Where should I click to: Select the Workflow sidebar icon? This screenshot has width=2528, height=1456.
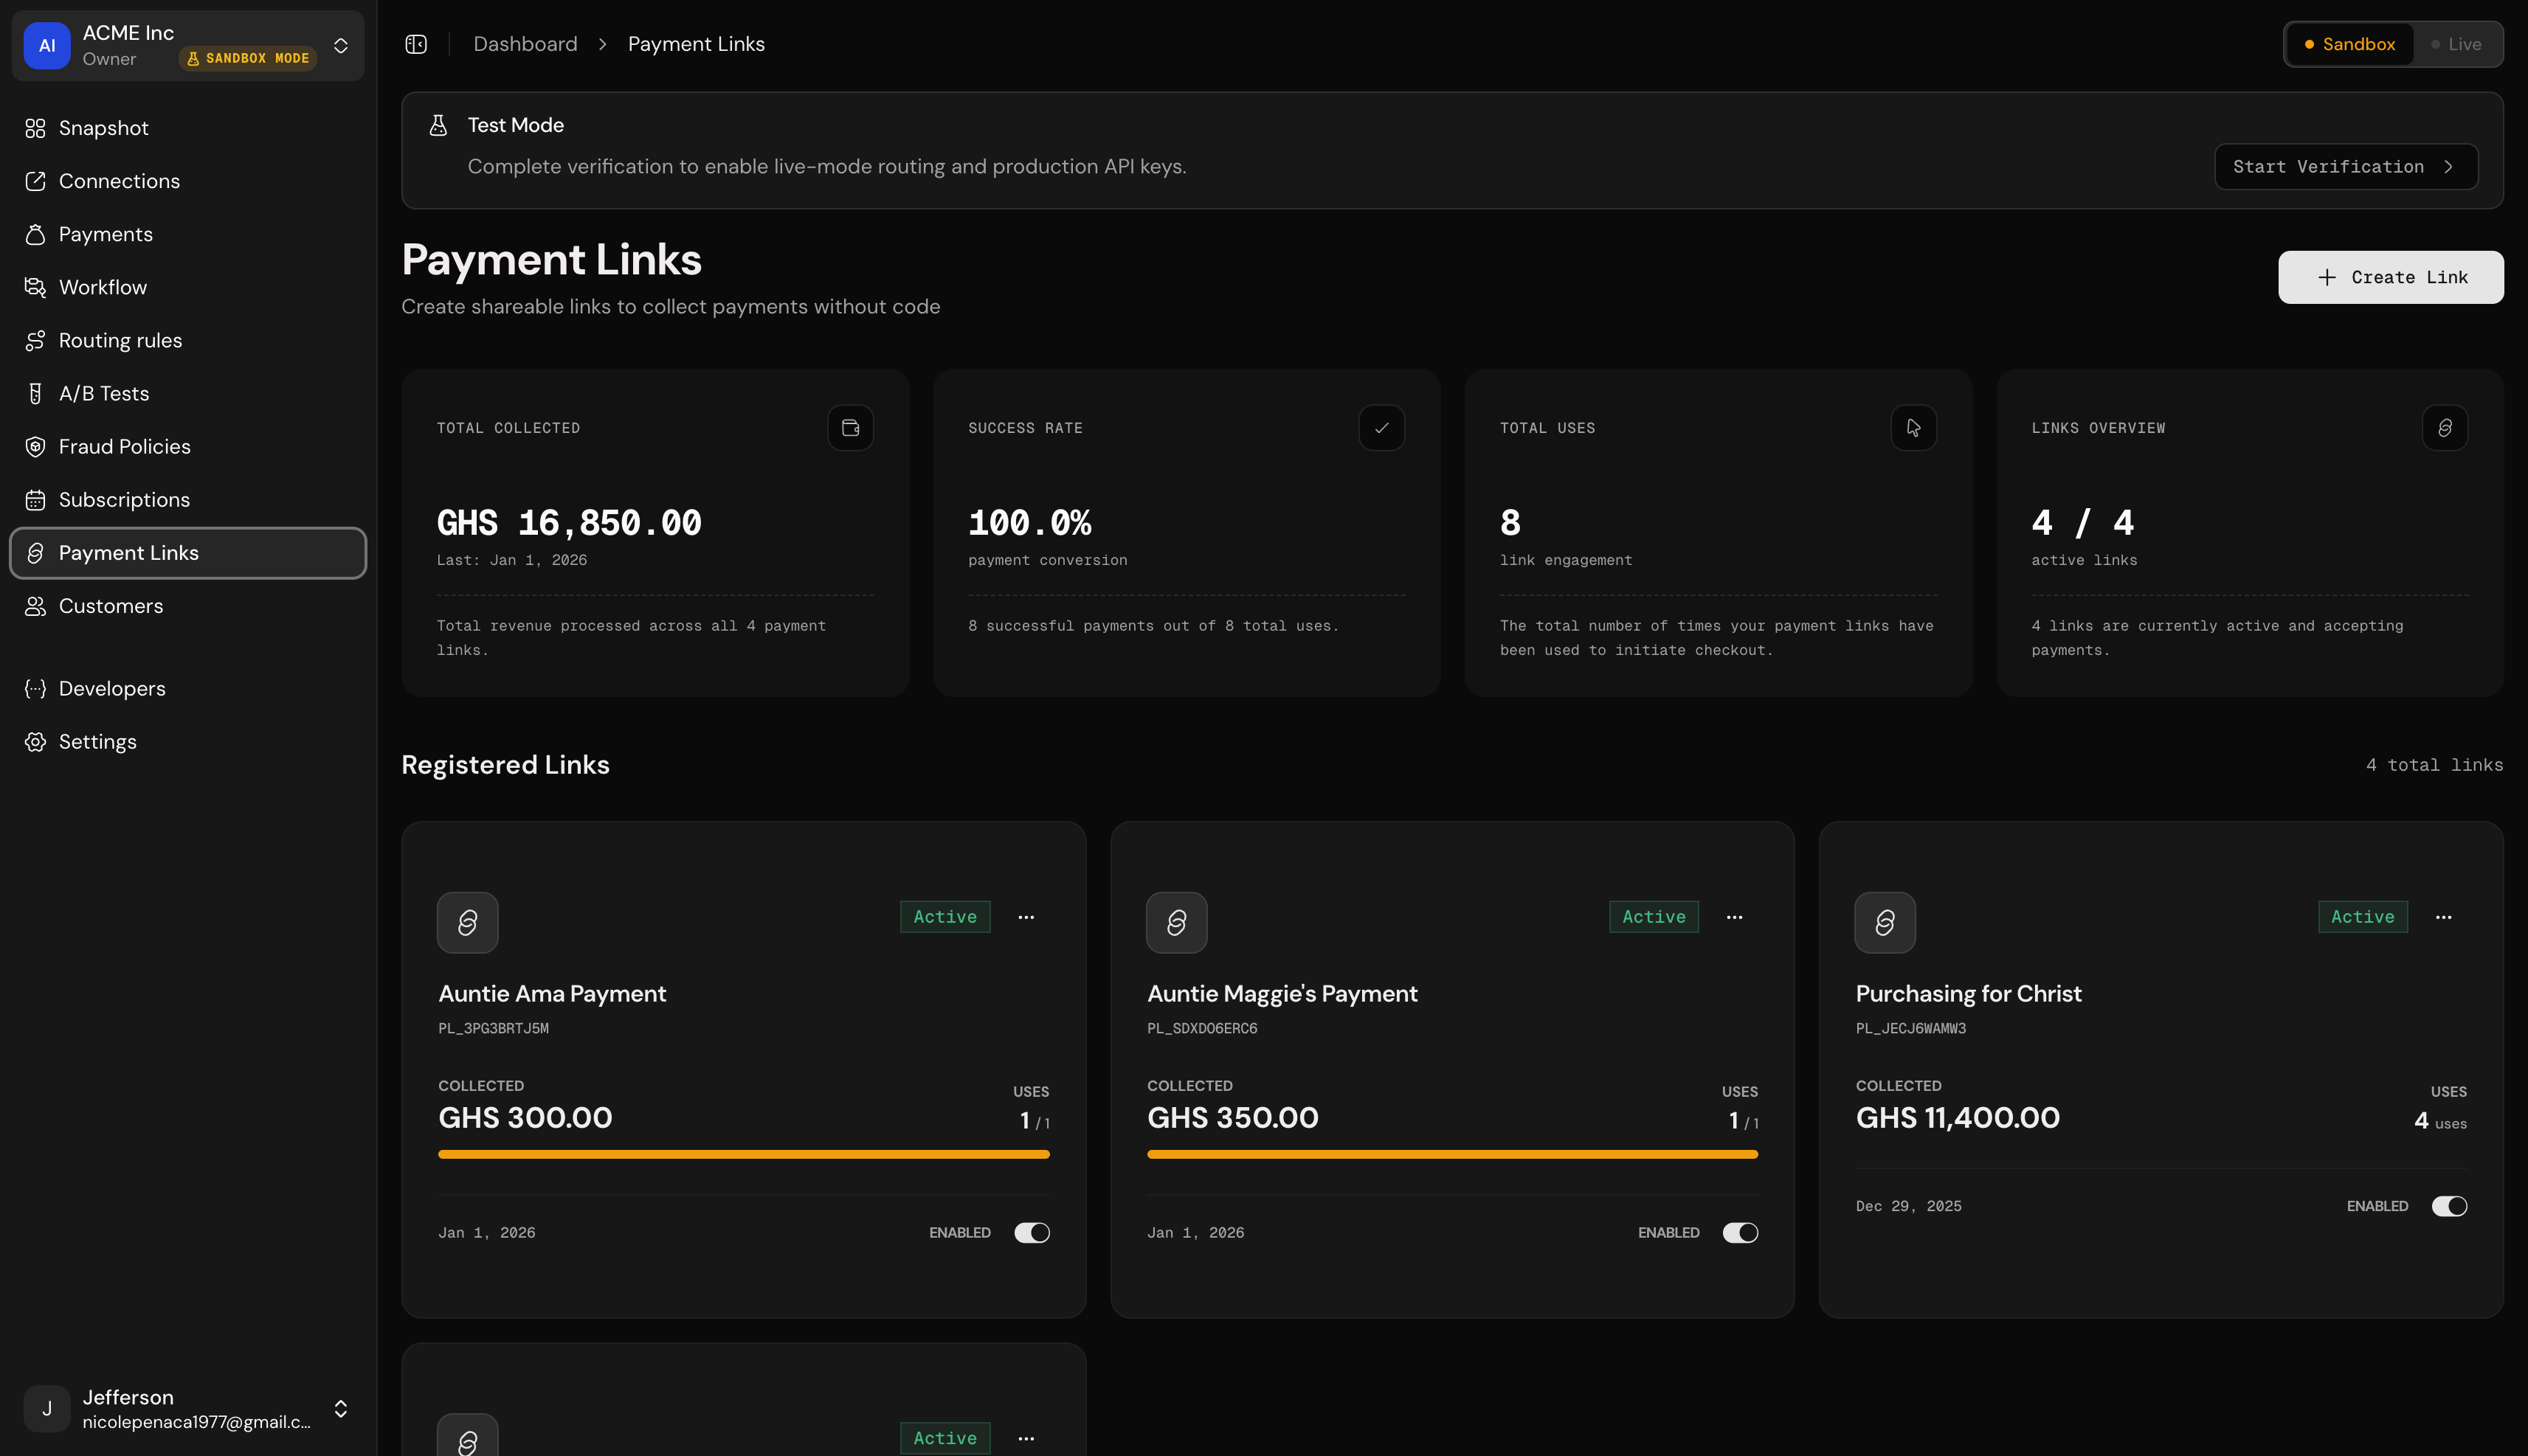coord(36,287)
